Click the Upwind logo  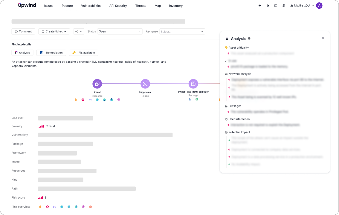click(27, 5)
